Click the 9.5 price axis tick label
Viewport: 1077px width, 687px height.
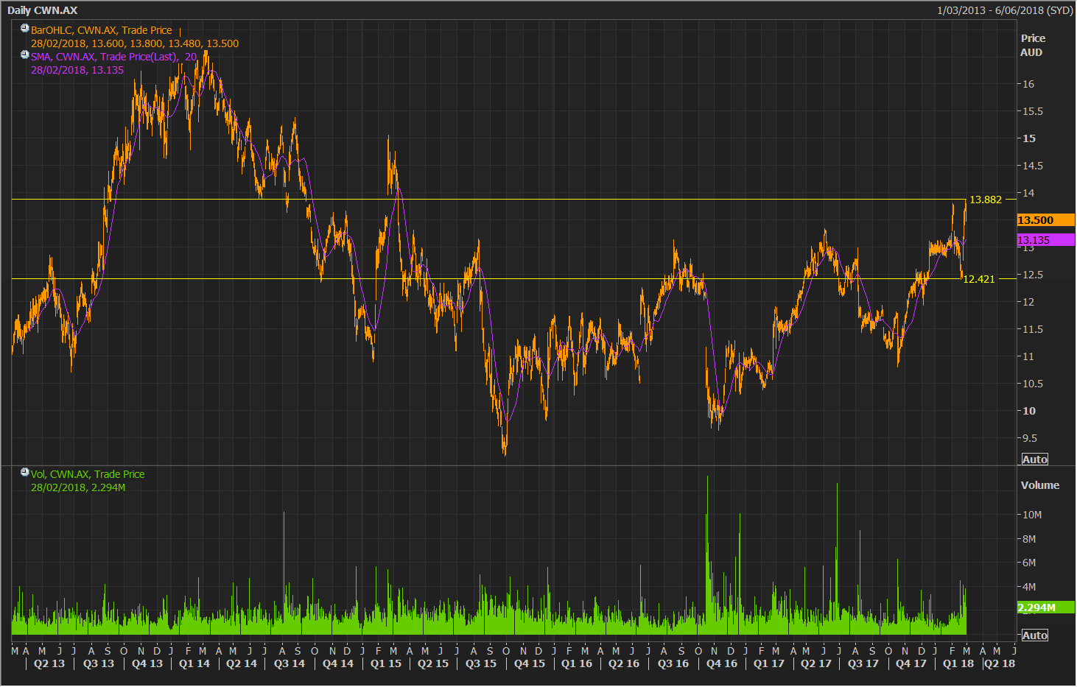(1030, 438)
